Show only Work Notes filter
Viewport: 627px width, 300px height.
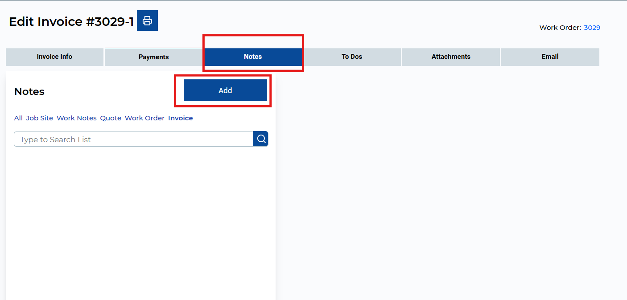[77, 118]
